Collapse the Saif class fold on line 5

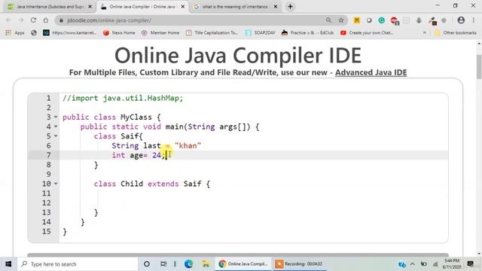coord(56,136)
